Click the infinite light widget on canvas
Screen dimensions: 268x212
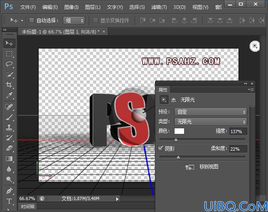click(x=254, y=46)
